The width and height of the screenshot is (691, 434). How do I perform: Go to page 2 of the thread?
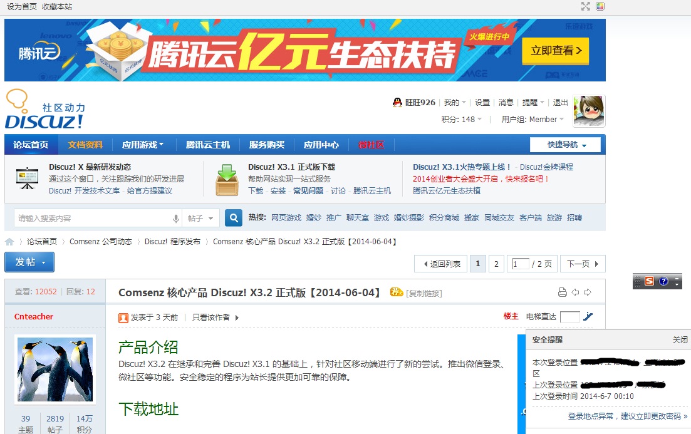tap(496, 264)
